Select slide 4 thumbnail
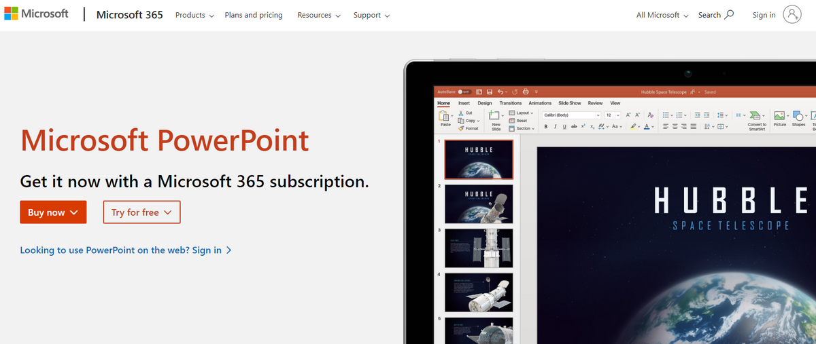 [x=479, y=292]
